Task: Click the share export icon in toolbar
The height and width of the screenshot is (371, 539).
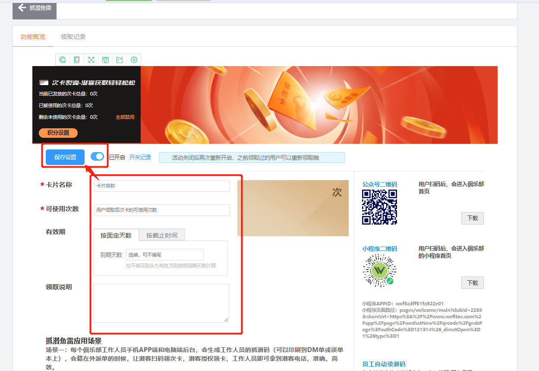Action: [x=120, y=60]
